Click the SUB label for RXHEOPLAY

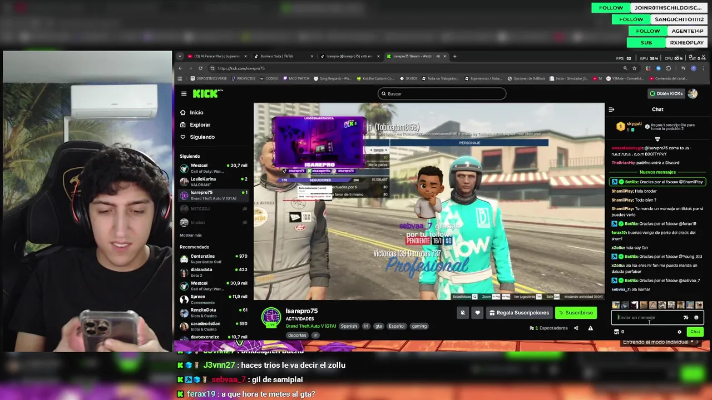pyautogui.click(x=646, y=43)
